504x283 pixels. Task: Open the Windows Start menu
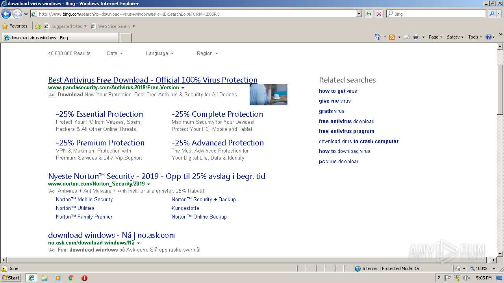(x=11, y=277)
